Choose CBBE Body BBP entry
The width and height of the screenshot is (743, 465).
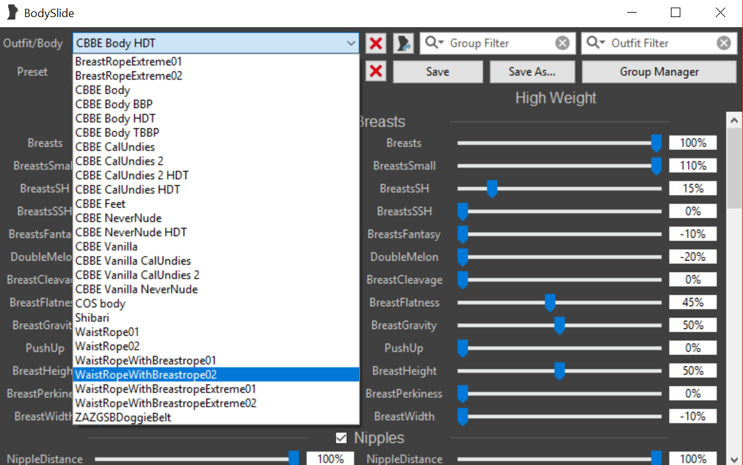pos(216,104)
